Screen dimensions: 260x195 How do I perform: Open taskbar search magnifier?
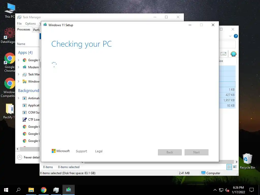[x=18, y=190]
